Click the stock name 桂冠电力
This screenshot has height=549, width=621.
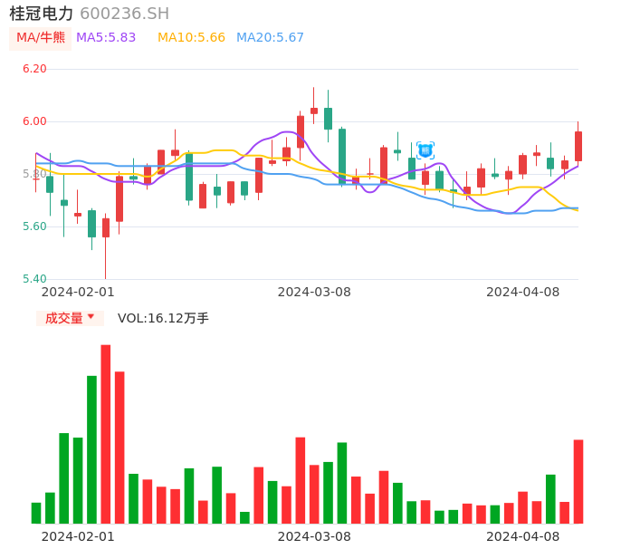[41, 14]
